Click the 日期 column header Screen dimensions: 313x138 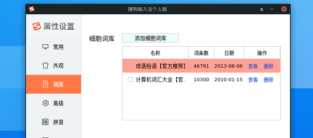click(229, 53)
